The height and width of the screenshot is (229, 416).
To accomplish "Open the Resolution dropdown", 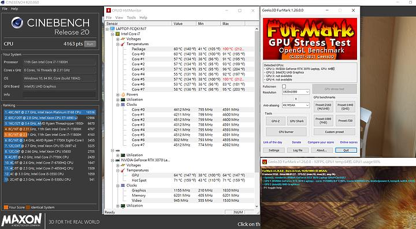I will pos(296,92).
